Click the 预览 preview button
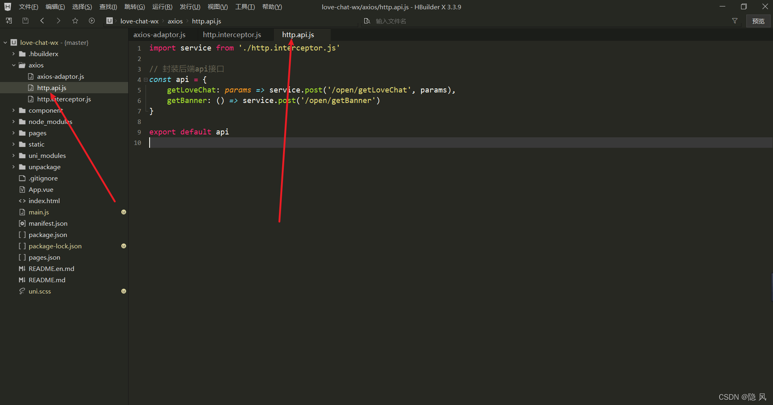773x405 pixels. [758, 21]
